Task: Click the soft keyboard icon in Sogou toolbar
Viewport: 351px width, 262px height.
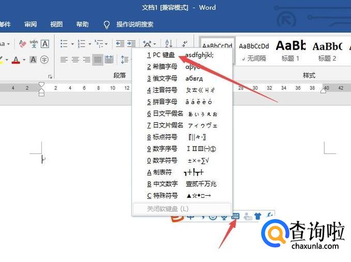Action: click(x=236, y=216)
